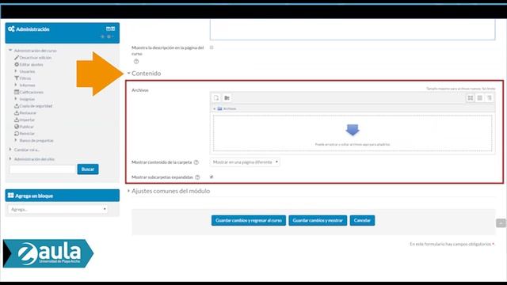Image resolution: width=507 pixels, height=285 pixels.
Task: Open the Importar link
Action: [x=27, y=120]
